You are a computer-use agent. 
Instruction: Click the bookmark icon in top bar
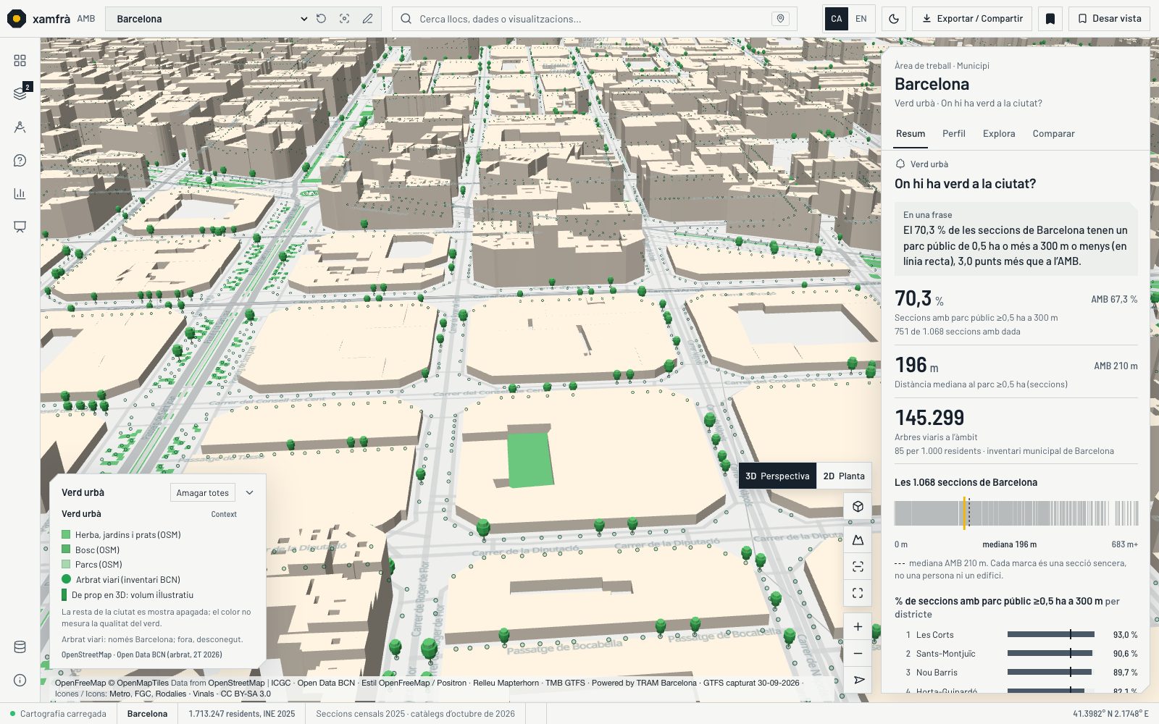(x=1050, y=19)
